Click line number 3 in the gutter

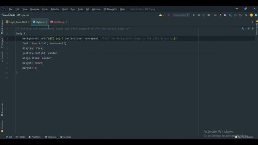coord(7,39)
